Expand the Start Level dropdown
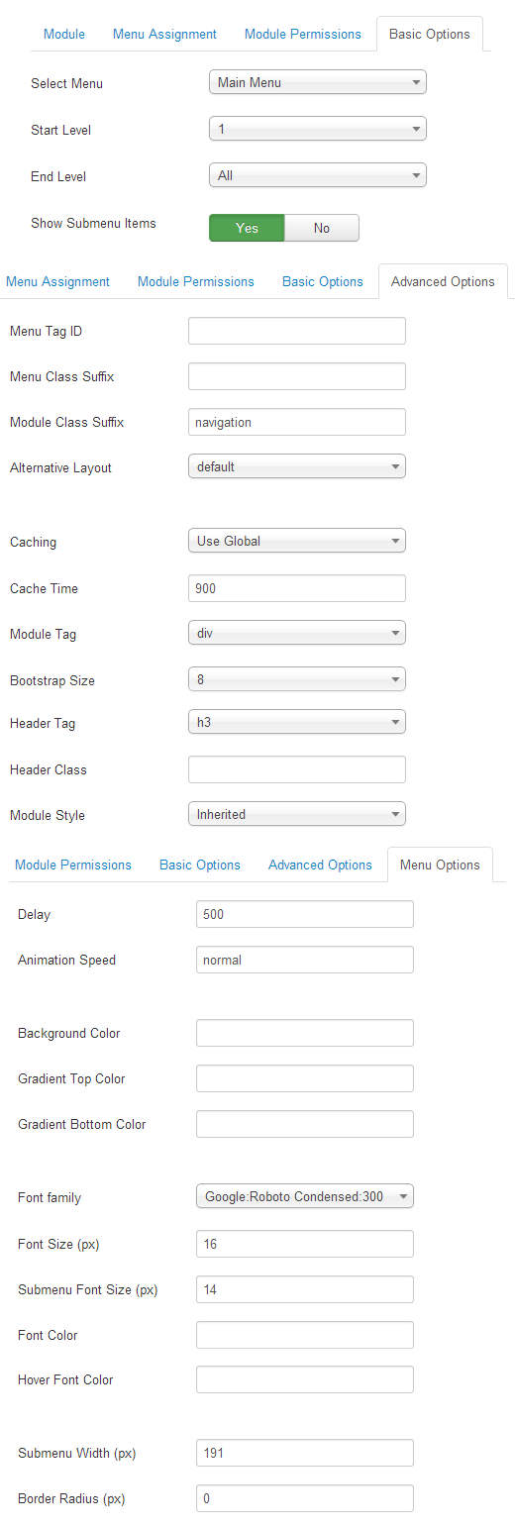This screenshot has width=515, height=1527. [318, 129]
